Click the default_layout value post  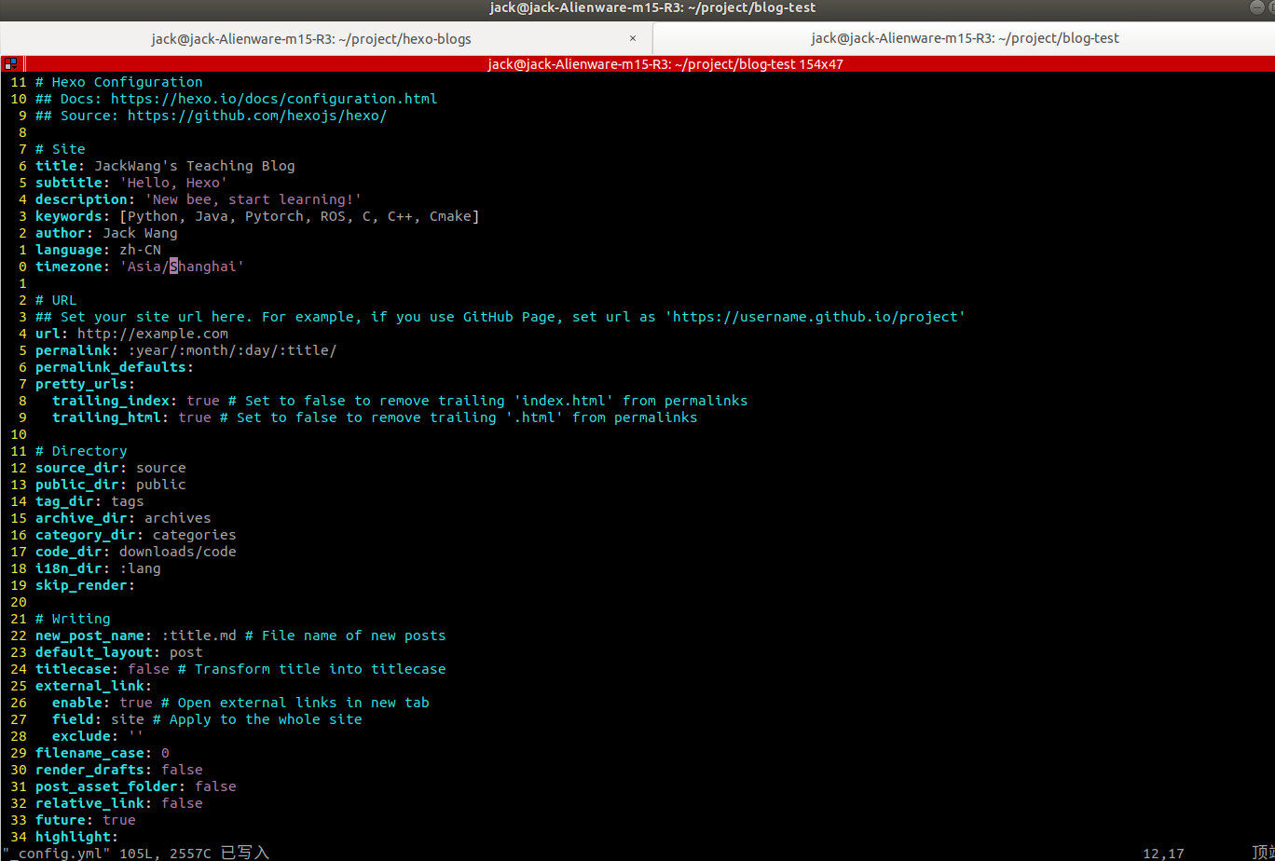pyautogui.click(x=186, y=652)
